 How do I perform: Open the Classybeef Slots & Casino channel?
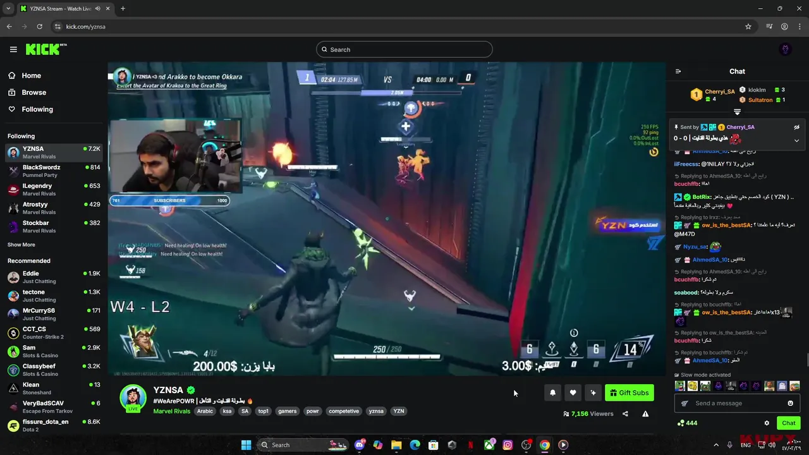54,370
